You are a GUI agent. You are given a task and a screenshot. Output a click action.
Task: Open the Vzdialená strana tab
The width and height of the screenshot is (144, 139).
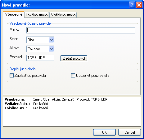(x=63, y=15)
